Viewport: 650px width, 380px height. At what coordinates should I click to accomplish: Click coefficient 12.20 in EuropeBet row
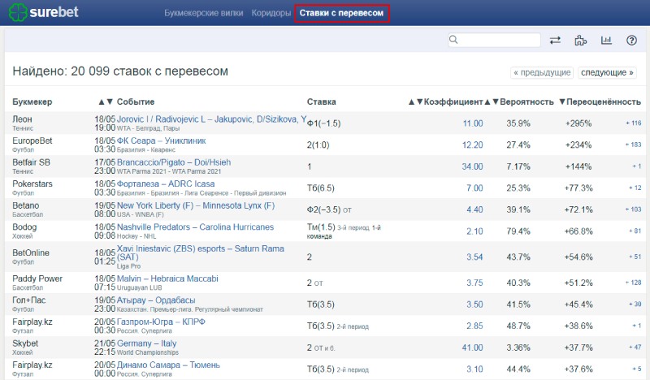tap(473, 145)
